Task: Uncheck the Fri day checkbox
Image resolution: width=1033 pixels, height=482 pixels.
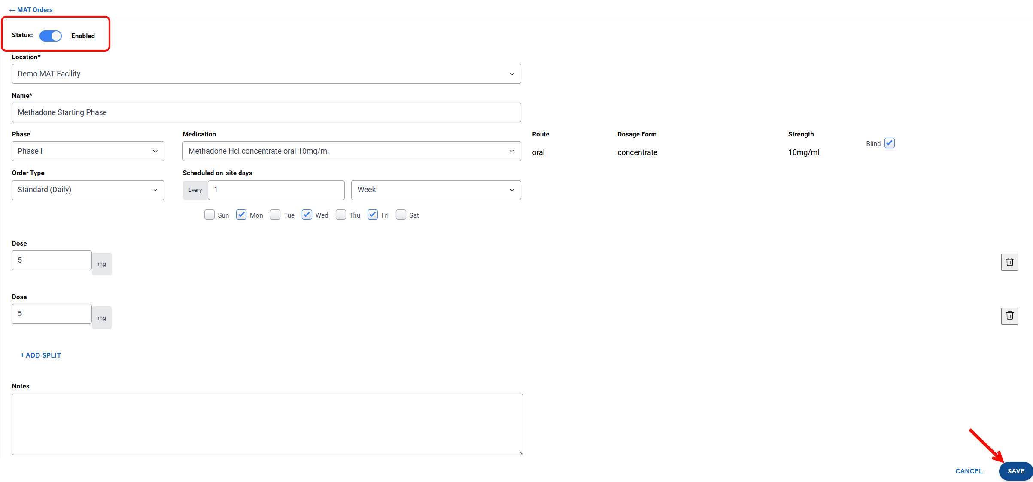Action: click(373, 215)
